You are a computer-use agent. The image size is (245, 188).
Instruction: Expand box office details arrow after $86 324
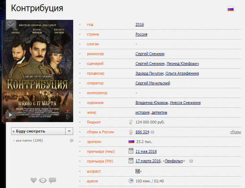(152, 132)
